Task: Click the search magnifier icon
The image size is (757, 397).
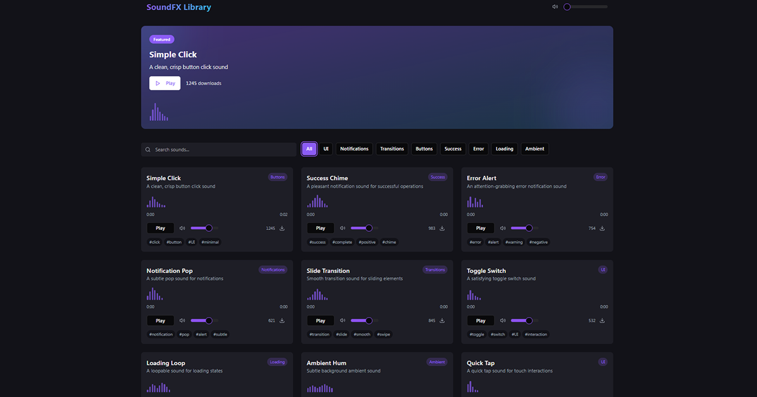Action: click(x=148, y=149)
